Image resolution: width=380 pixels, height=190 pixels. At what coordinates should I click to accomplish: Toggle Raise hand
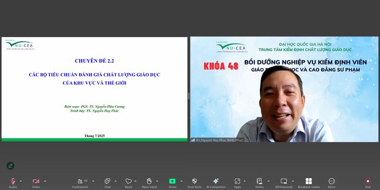click(149, 183)
